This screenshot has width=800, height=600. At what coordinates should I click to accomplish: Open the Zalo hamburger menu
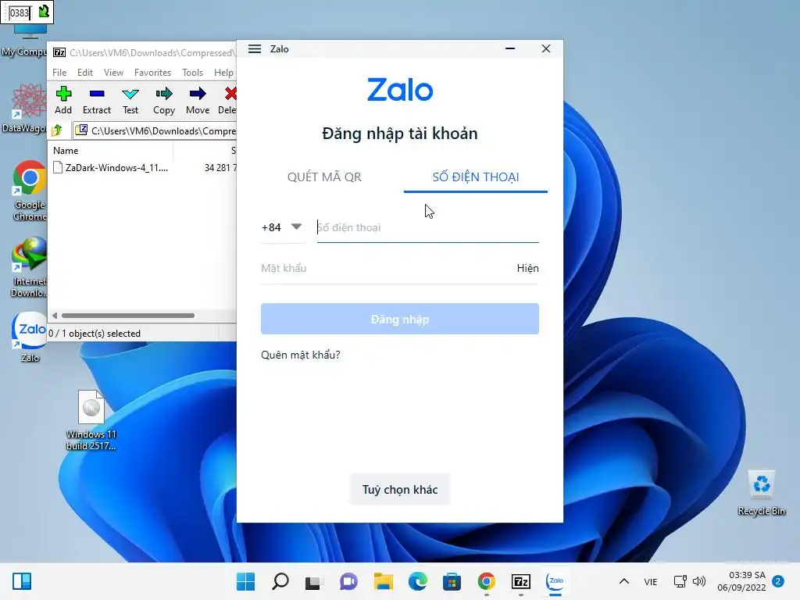[x=255, y=49]
